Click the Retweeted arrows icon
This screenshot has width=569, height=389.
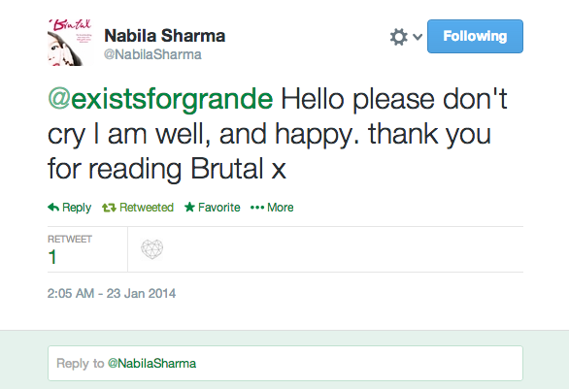[x=109, y=208]
